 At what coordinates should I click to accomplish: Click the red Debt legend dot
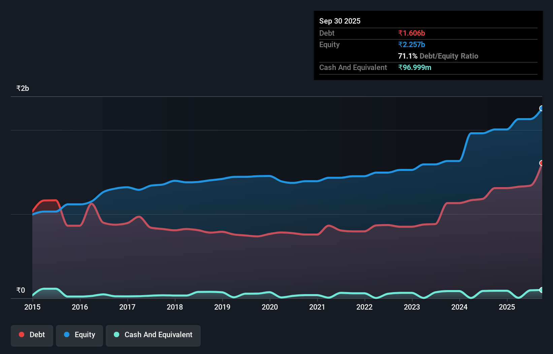(21, 334)
